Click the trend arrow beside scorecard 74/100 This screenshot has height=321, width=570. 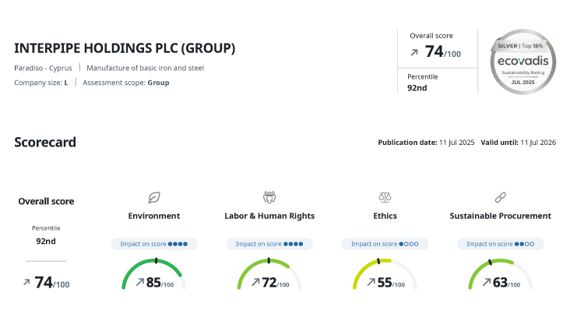[x=26, y=282]
